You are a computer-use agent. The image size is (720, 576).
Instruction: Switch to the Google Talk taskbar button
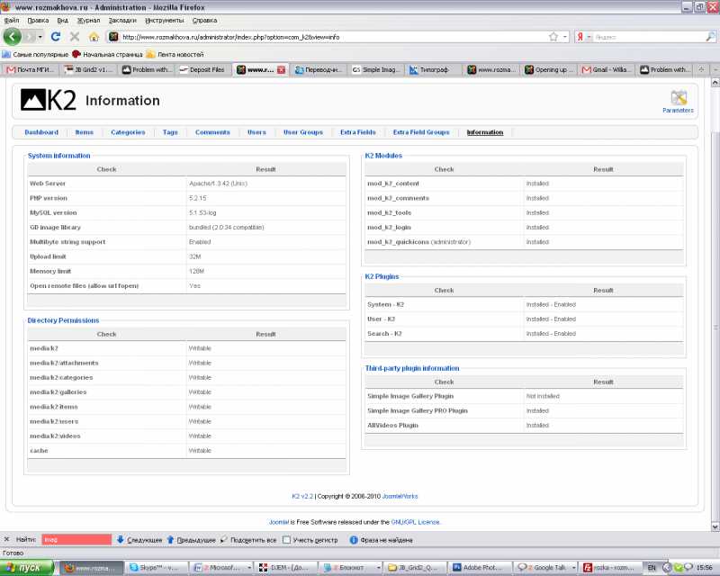click(x=544, y=568)
